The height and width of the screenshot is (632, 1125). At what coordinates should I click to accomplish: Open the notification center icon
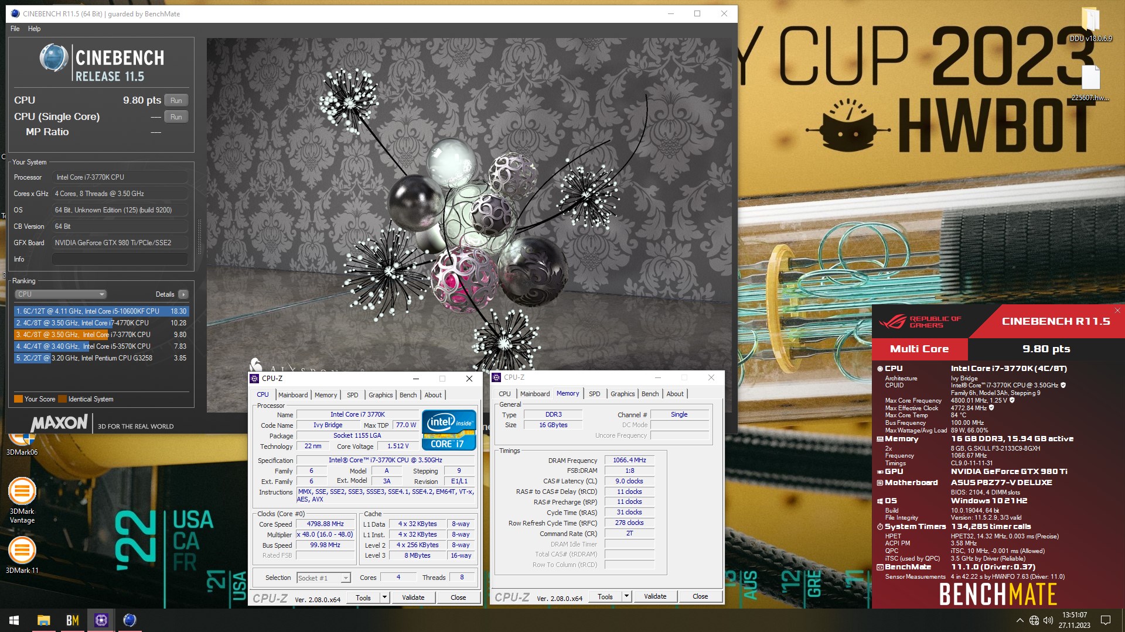1106,620
